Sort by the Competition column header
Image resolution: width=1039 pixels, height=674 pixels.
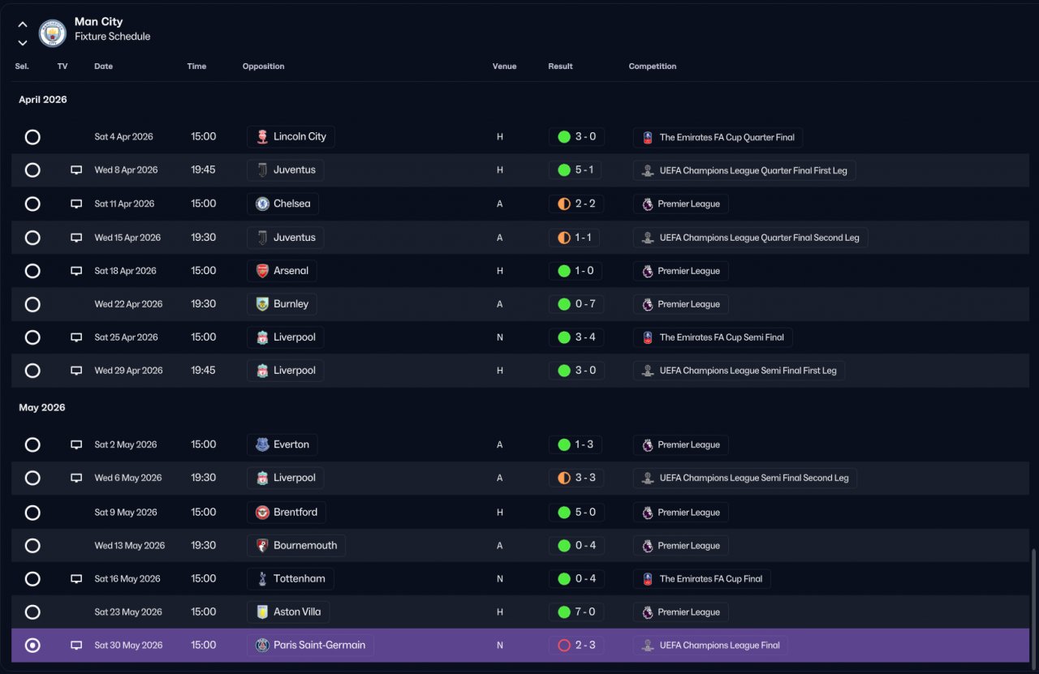(x=653, y=67)
